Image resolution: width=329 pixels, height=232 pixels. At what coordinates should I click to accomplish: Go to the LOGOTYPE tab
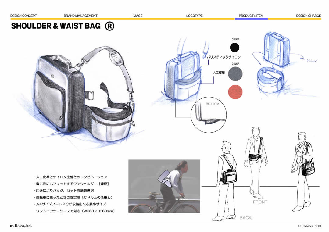[x=194, y=16]
